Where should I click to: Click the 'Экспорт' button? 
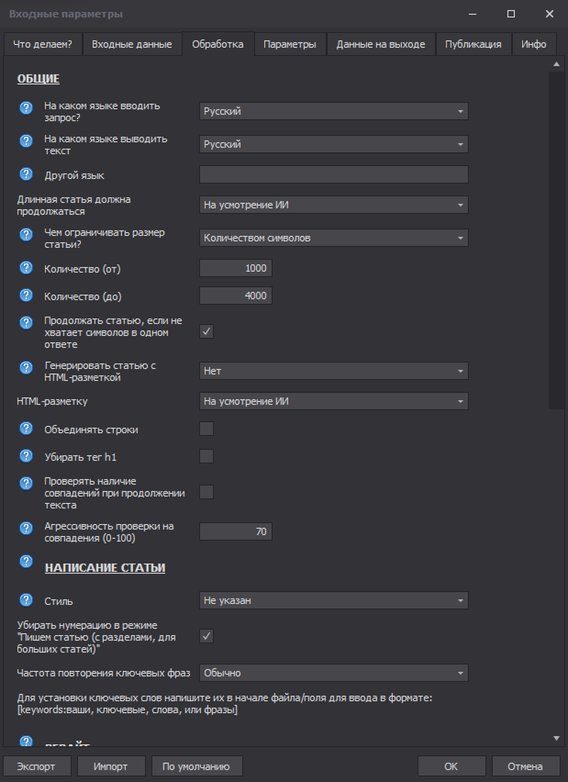tap(36, 766)
